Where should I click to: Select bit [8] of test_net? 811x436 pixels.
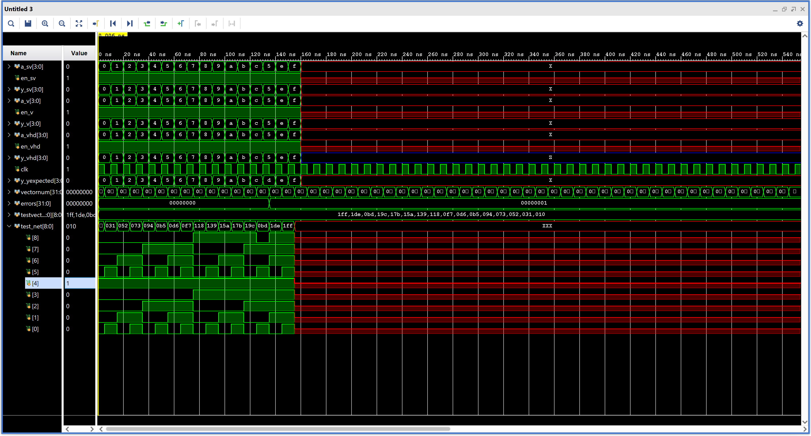pos(35,238)
